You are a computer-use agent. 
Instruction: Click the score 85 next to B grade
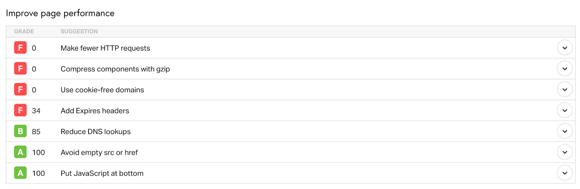click(x=36, y=132)
